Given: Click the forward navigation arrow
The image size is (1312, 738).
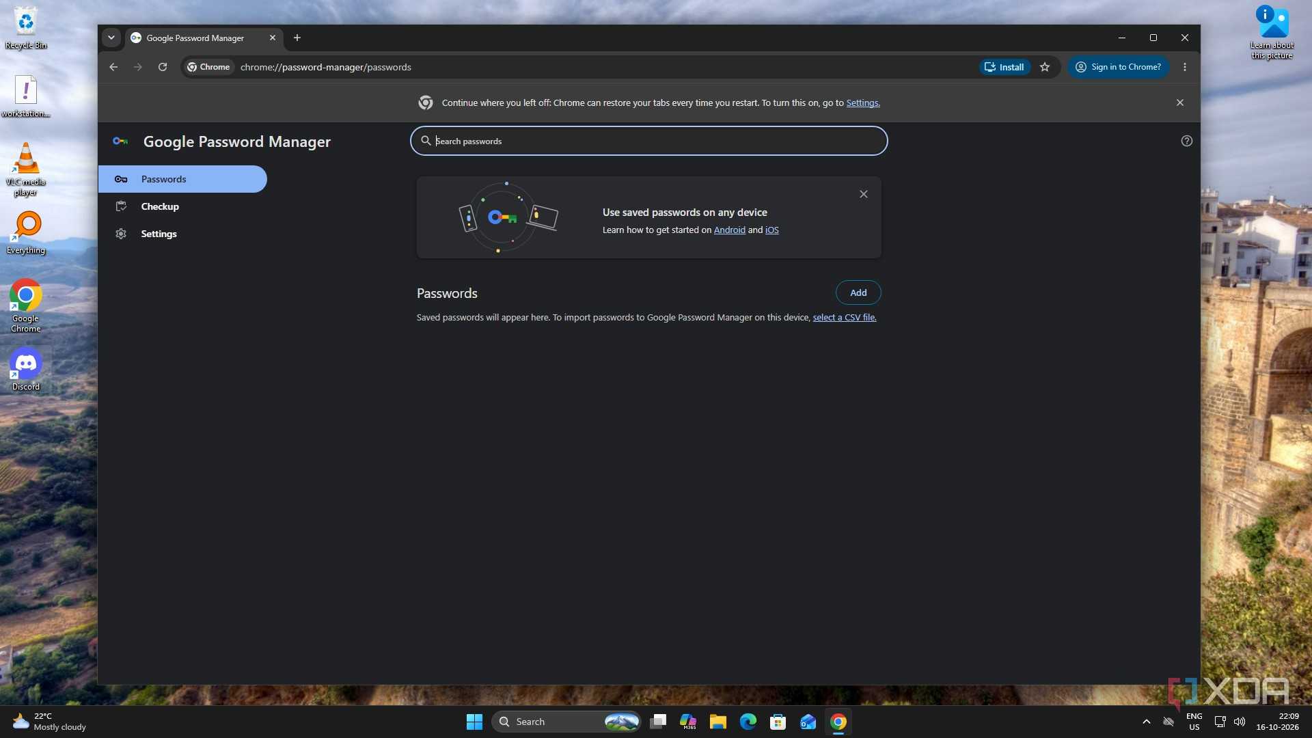Looking at the screenshot, I should point(138,67).
